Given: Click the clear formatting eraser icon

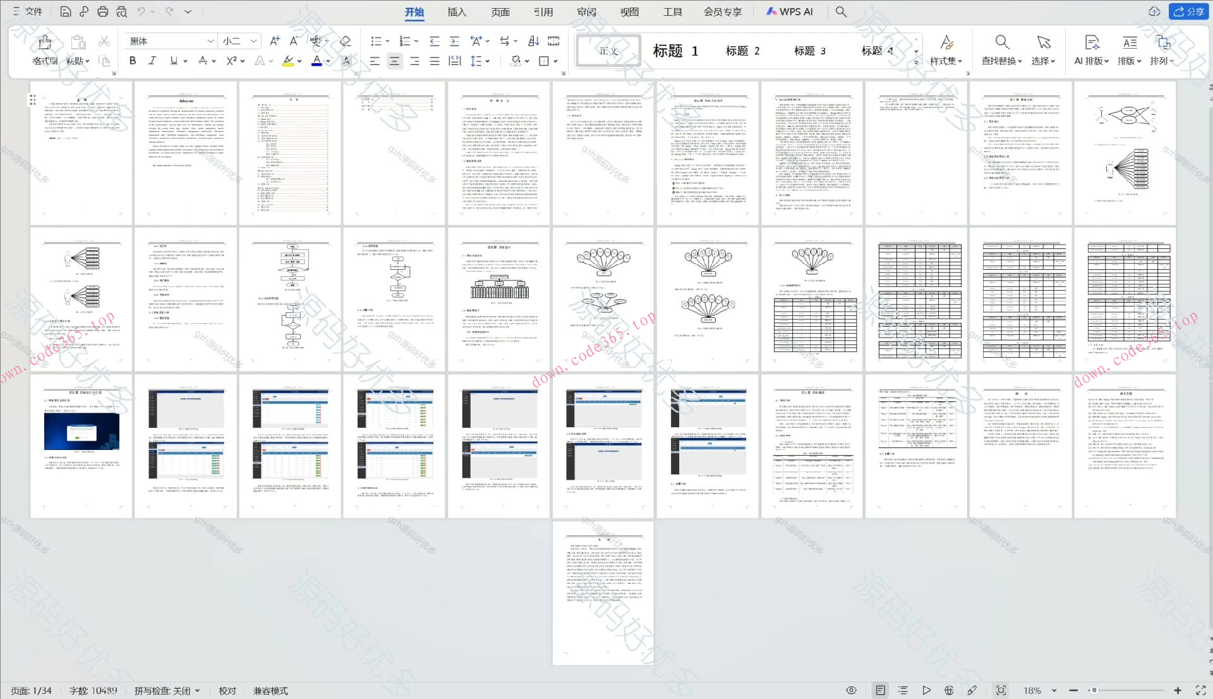Looking at the screenshot, I should pos(345,41).
